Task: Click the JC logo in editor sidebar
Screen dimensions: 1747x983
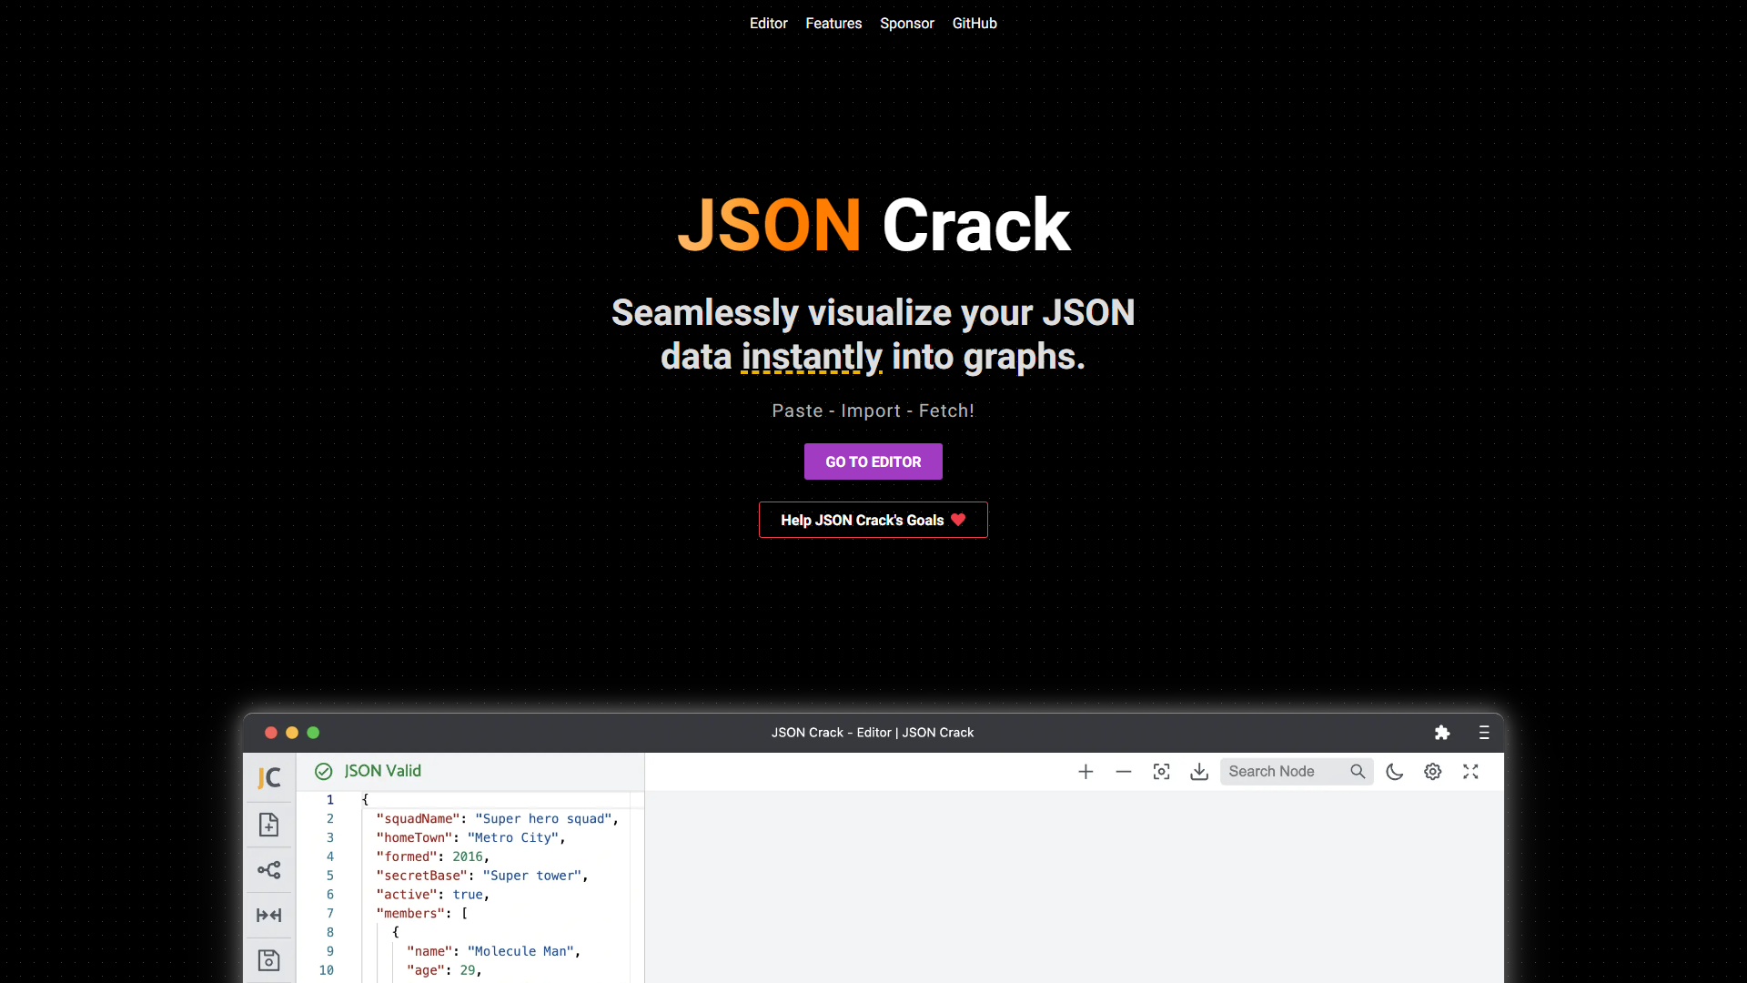Action: [x=268, y=777]
